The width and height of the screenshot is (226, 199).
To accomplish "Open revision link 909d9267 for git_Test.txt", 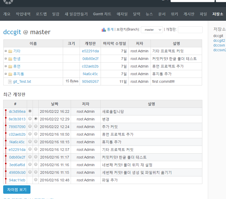I will tap(90, 81).
